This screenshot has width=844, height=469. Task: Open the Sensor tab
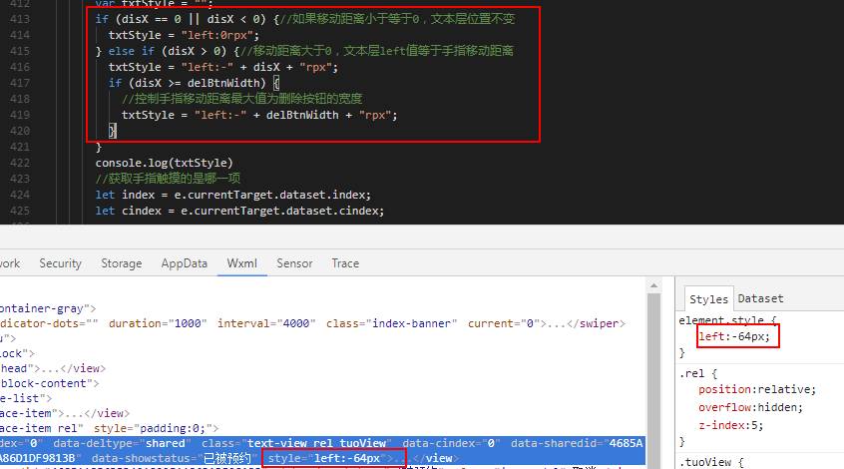(x=294, y=263)
